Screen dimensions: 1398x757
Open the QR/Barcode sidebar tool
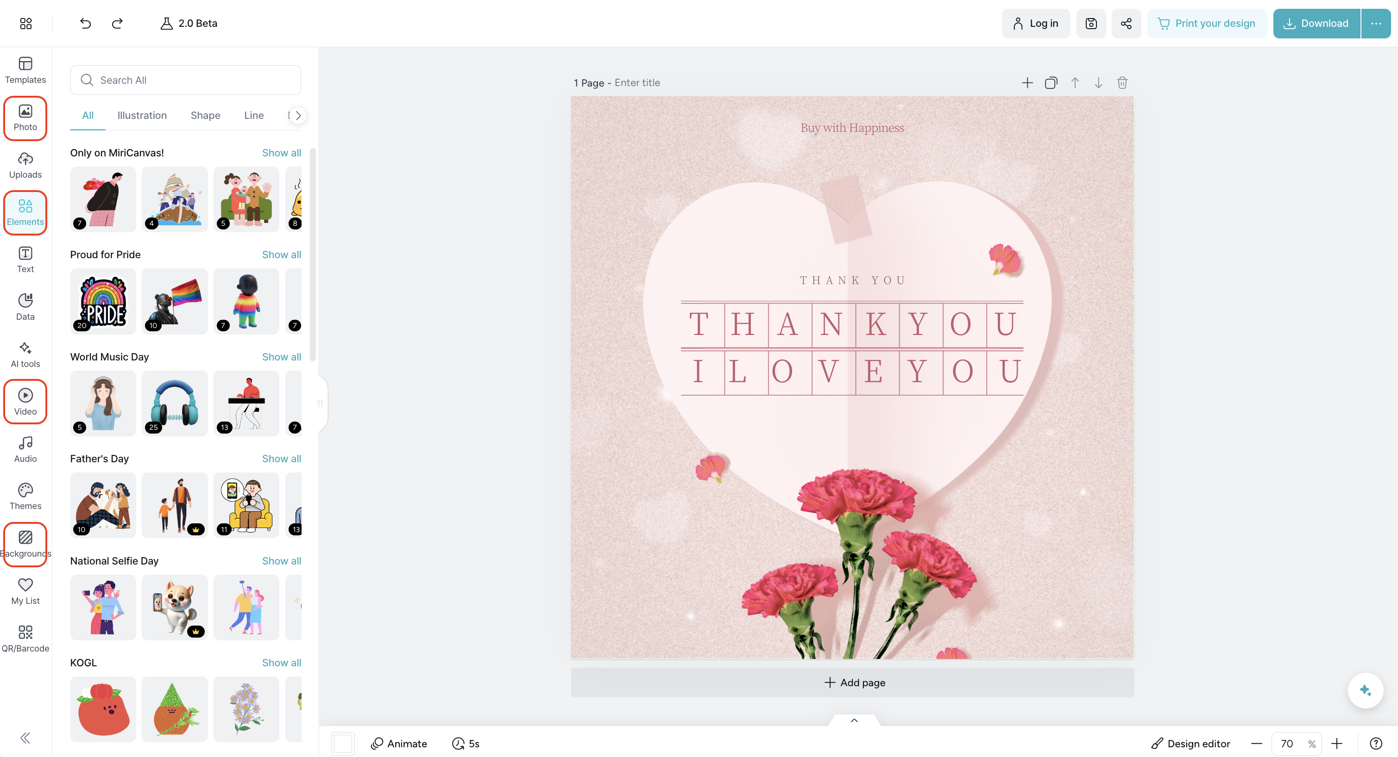(x=25, y=638)
